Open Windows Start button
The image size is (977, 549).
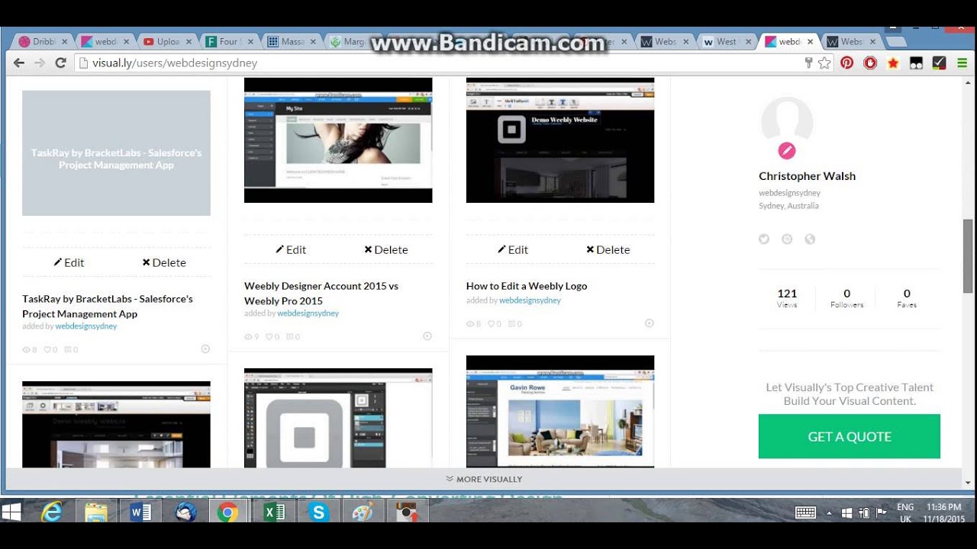click(x=11, y=512)
